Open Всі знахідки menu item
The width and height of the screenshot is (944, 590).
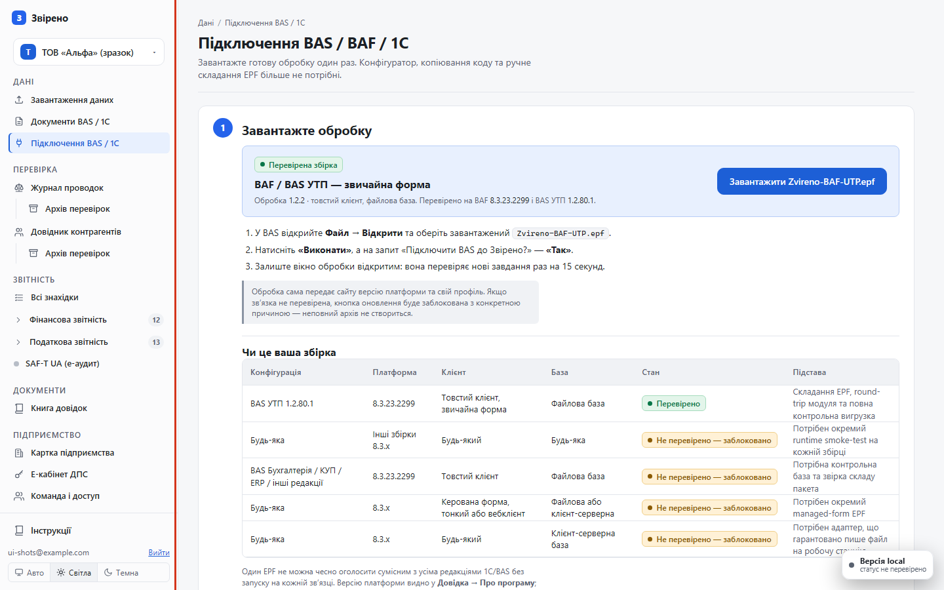pos(89,298)
